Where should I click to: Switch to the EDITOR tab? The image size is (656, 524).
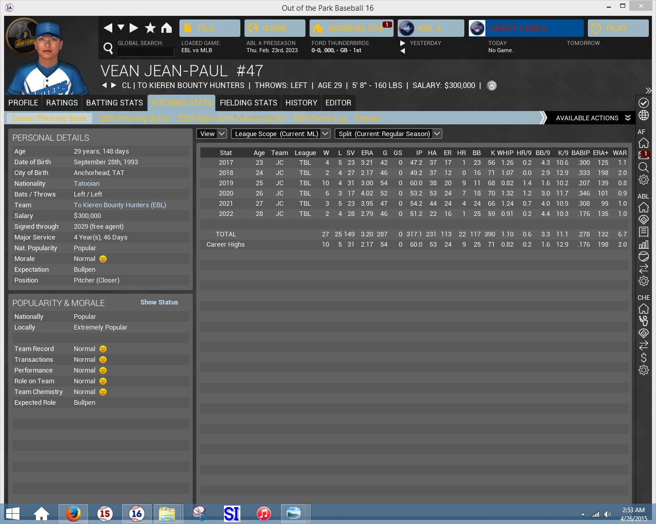coord(338,103)
